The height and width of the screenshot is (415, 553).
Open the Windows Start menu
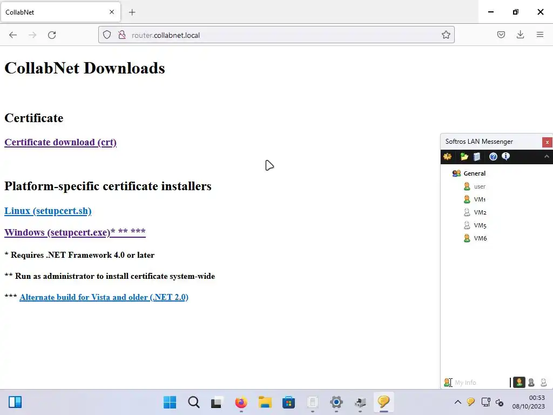(x=170, y=402)
